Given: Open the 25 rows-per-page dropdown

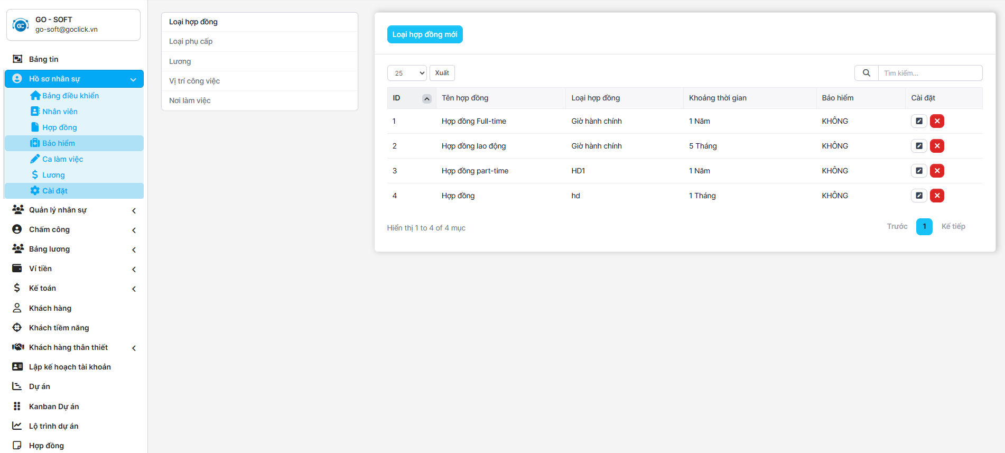Looking at the screenshot, I should (407, 73).
